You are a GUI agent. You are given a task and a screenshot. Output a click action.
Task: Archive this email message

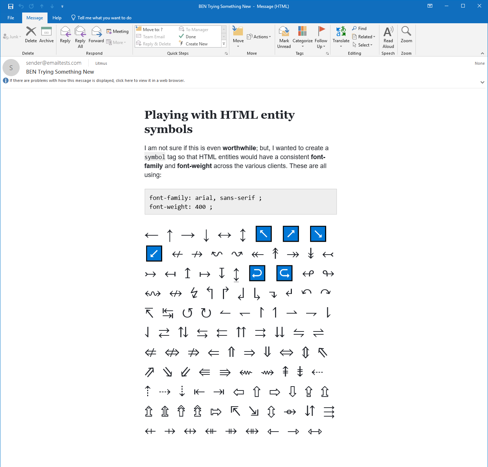point(46,35)
